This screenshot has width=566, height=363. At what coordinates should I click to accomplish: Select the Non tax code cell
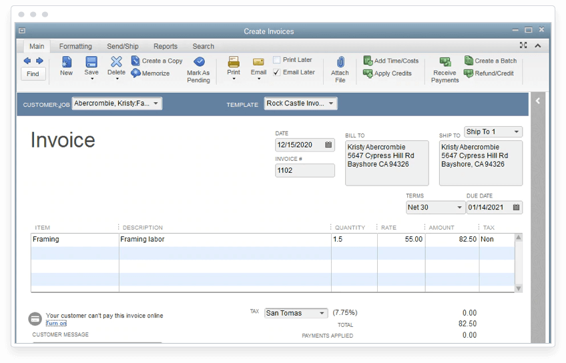[x=497, y=240]
